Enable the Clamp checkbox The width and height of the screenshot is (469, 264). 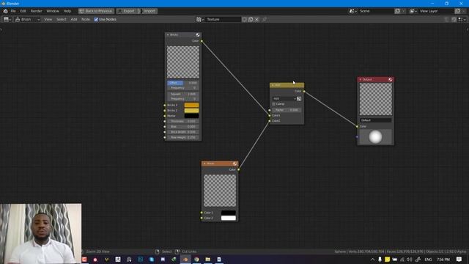[x=273, y=104]
